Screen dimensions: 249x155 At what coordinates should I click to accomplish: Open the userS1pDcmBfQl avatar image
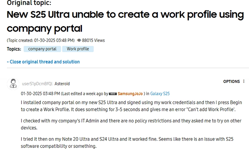point(13,84)
